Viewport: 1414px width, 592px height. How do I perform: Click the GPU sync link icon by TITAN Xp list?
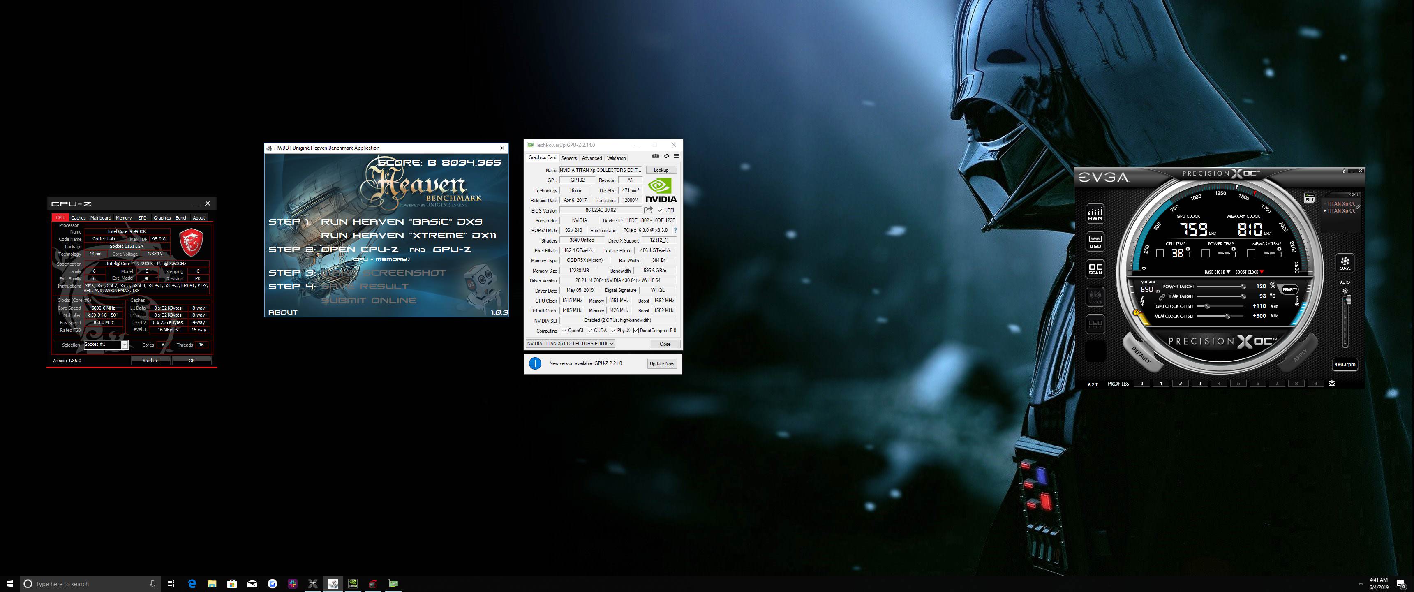pos(1357,207)
